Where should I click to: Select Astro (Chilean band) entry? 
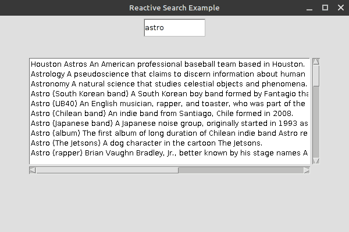[x=168, y=113]
